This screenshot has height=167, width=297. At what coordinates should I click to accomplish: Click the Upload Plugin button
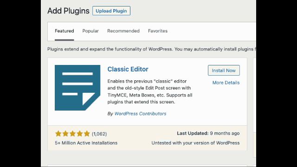click(111, 11)
